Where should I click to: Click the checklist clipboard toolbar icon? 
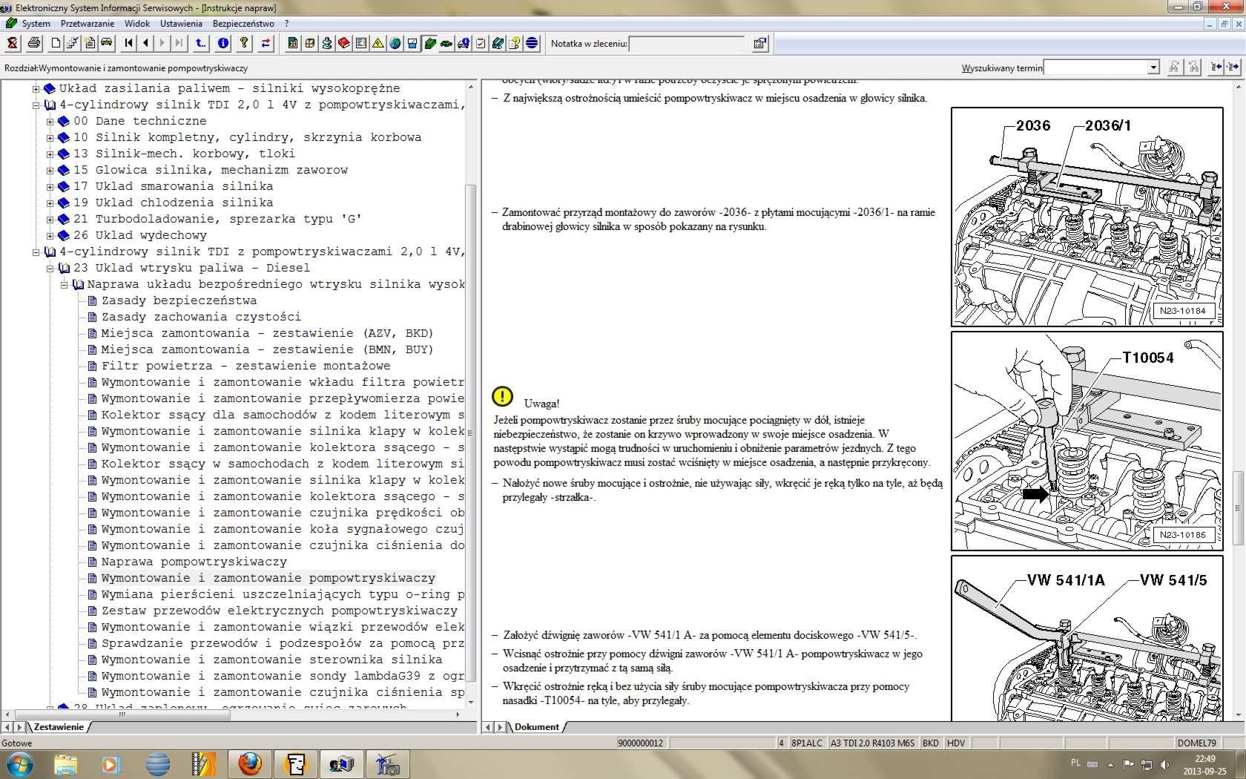pos(481,43)
